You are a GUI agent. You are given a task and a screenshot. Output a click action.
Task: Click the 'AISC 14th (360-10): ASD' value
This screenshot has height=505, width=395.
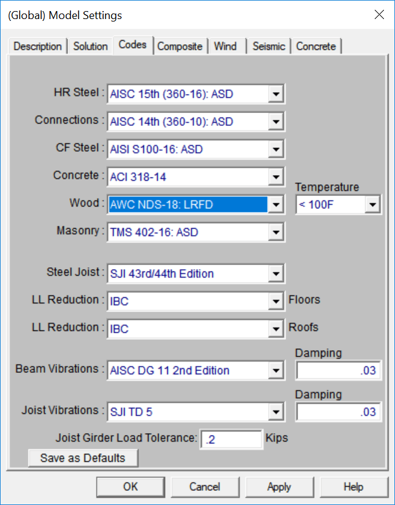coord(172,122)
